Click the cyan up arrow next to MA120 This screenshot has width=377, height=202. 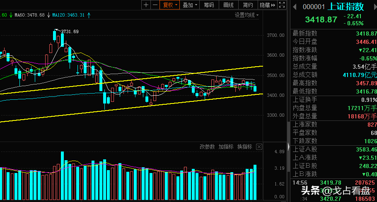pyautogui.click(x=89, y=15)
